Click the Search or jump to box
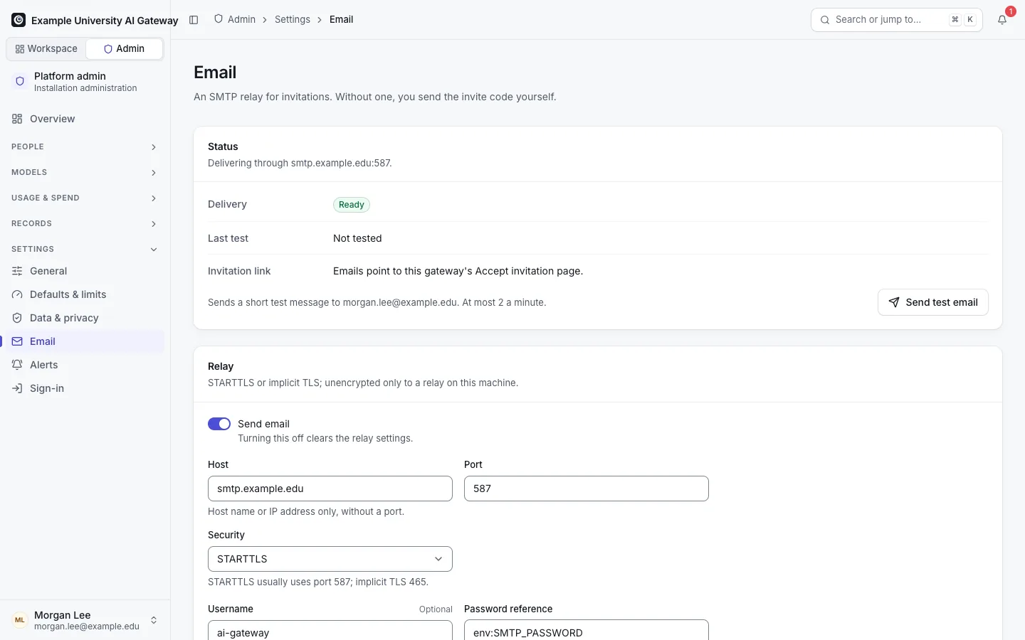The width and height of the screenshot is (1025, 640). tap(897, 20)
